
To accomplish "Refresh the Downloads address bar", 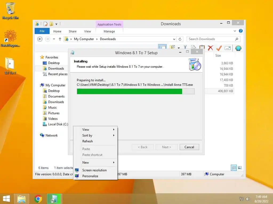I will (x=180, y=39).
